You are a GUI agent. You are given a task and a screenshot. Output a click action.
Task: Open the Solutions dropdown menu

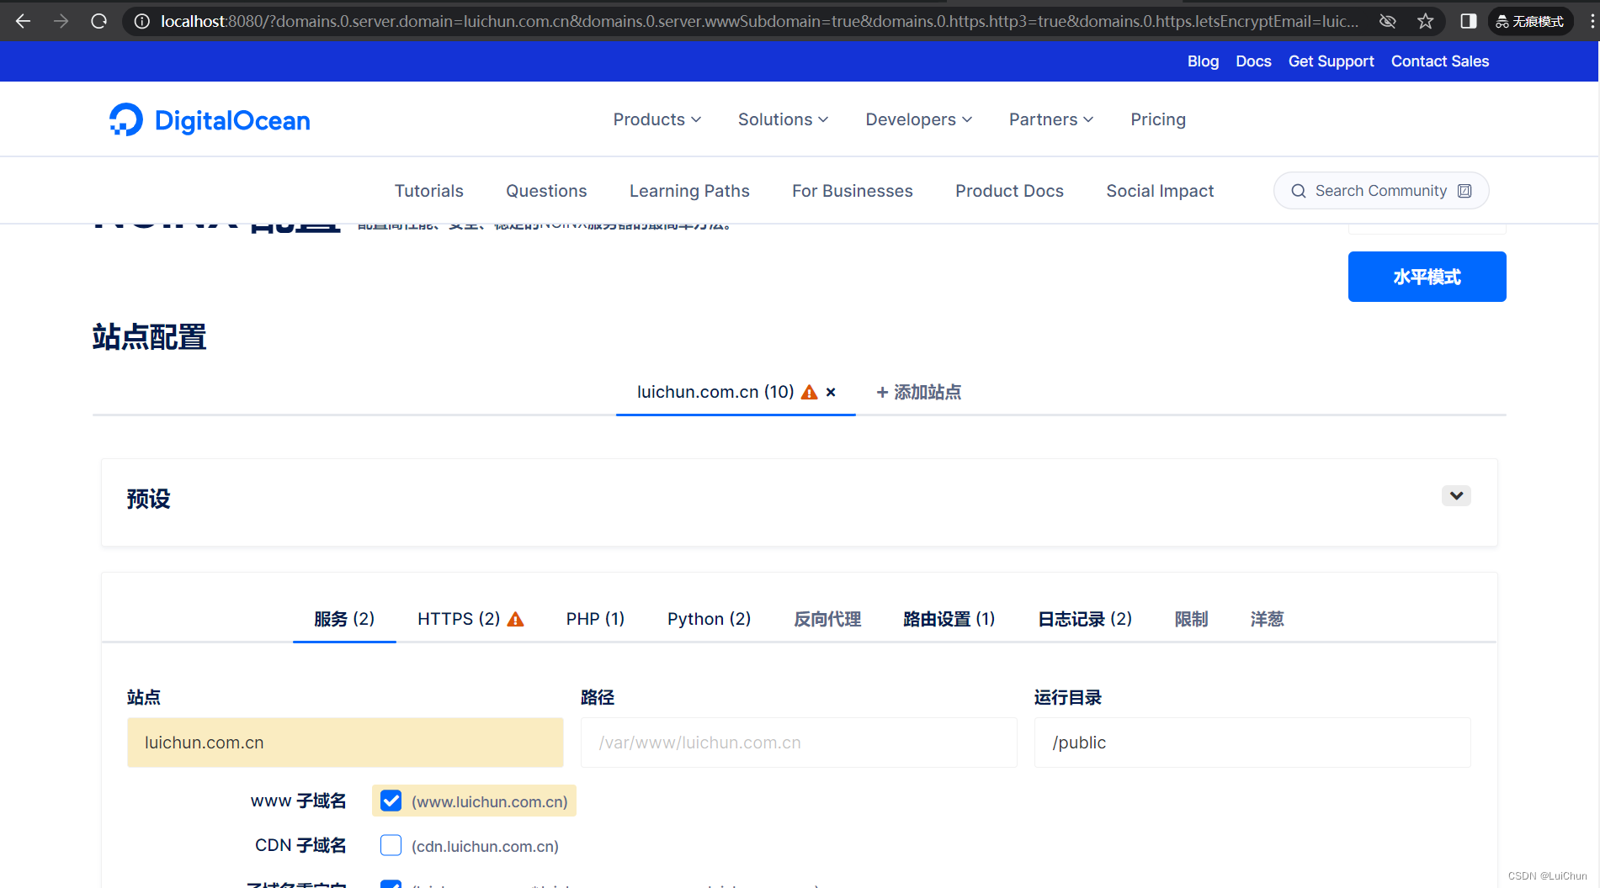point(784,119)
